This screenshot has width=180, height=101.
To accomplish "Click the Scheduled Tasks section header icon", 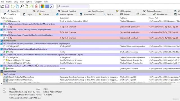I will (2, 71).
